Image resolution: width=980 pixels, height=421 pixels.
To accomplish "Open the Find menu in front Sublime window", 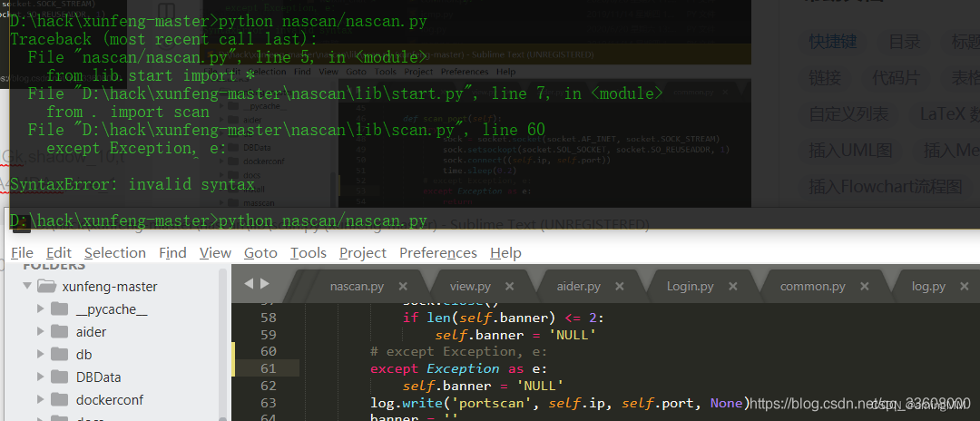I will point(172,253).
